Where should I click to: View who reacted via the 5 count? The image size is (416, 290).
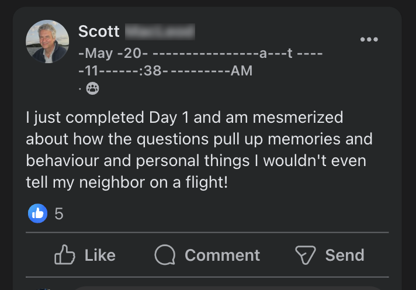[x=59, y=213]
